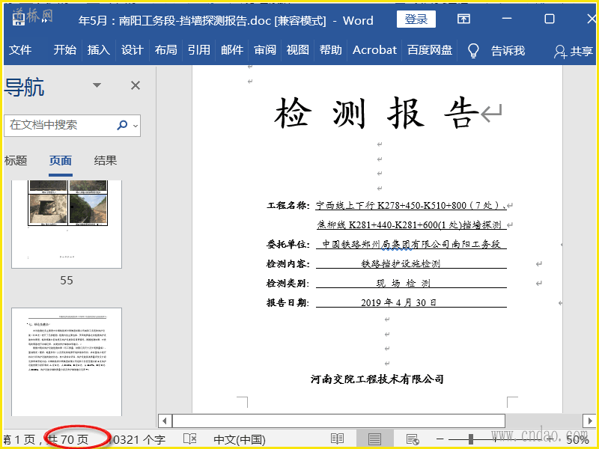Image resolution: width=599 pixels, height=449 pixels.
Task: Click horizontal scrollbar right arrow
Action: tap(589, 421)
